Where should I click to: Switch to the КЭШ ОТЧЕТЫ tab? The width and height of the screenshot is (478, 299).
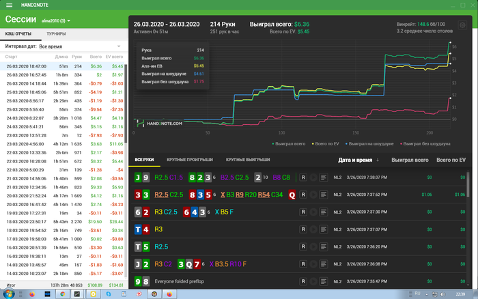tap(18, 34)
